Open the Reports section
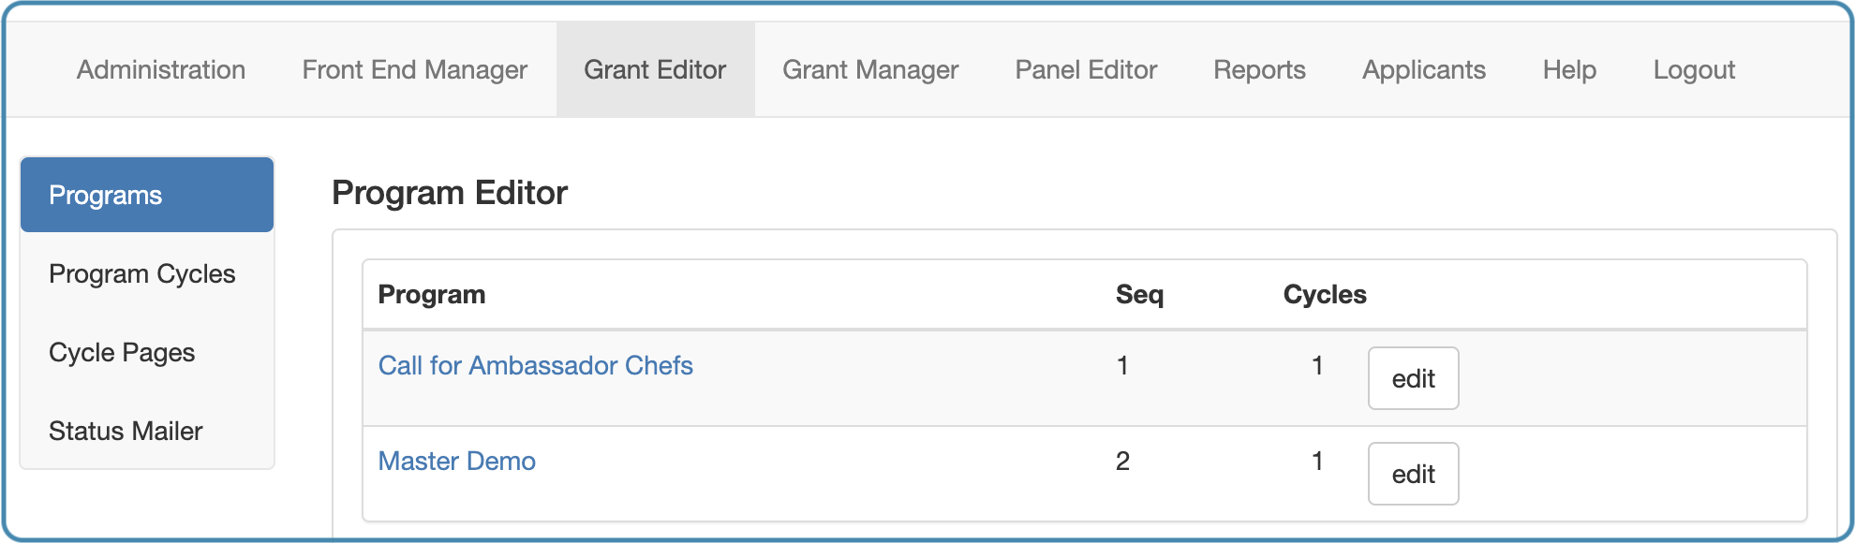Screen dimensions: 1855x543 point(1259,70)
